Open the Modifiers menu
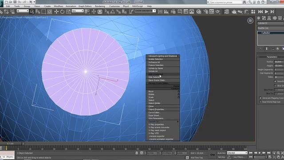 (x=59, y=6)
